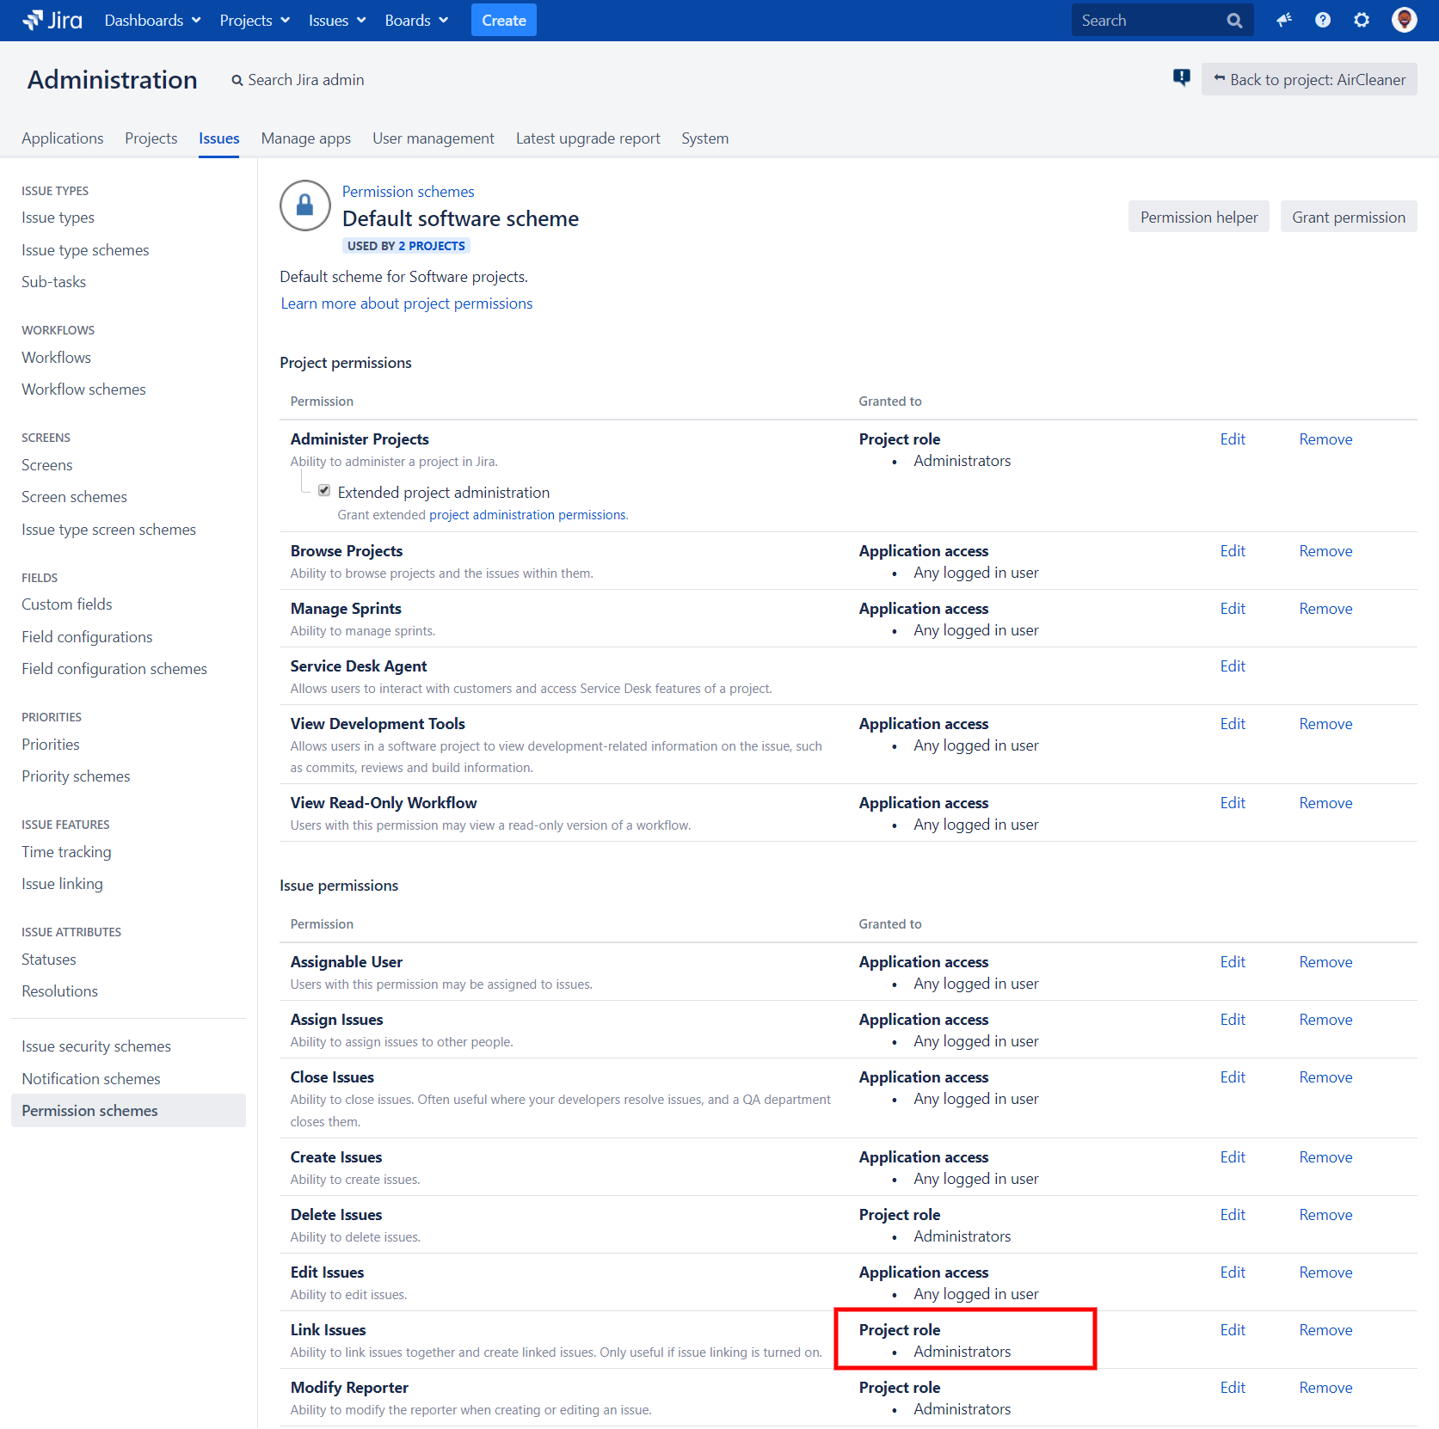The image size is (1439, 1429).
Task: Switch to the User management tab
Action: click(x=433, y=138)
